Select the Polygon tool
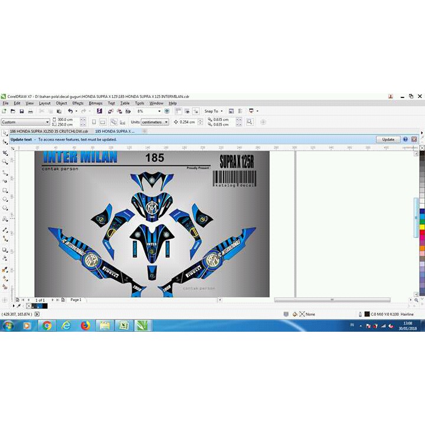425x425 pixels. [5, 208]
